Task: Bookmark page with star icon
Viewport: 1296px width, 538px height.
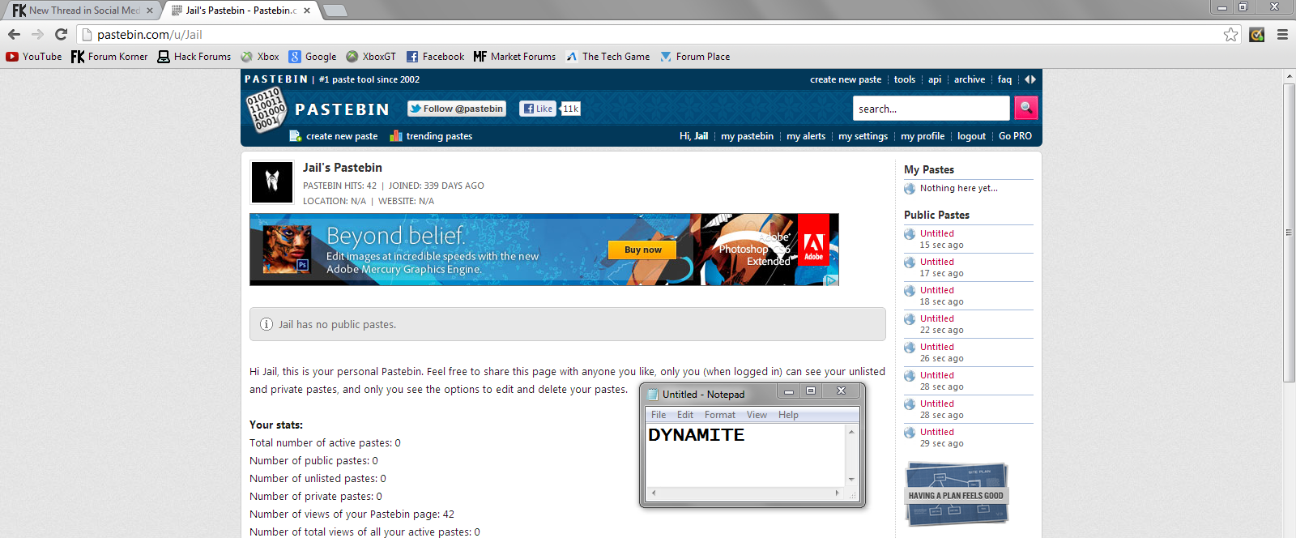Action: point(1231,34)
